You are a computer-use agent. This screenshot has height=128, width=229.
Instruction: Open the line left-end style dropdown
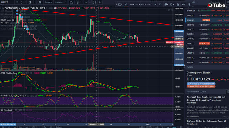pos(143,5)
